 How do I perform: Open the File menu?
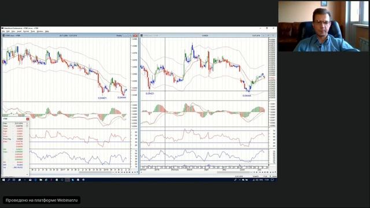3,31
